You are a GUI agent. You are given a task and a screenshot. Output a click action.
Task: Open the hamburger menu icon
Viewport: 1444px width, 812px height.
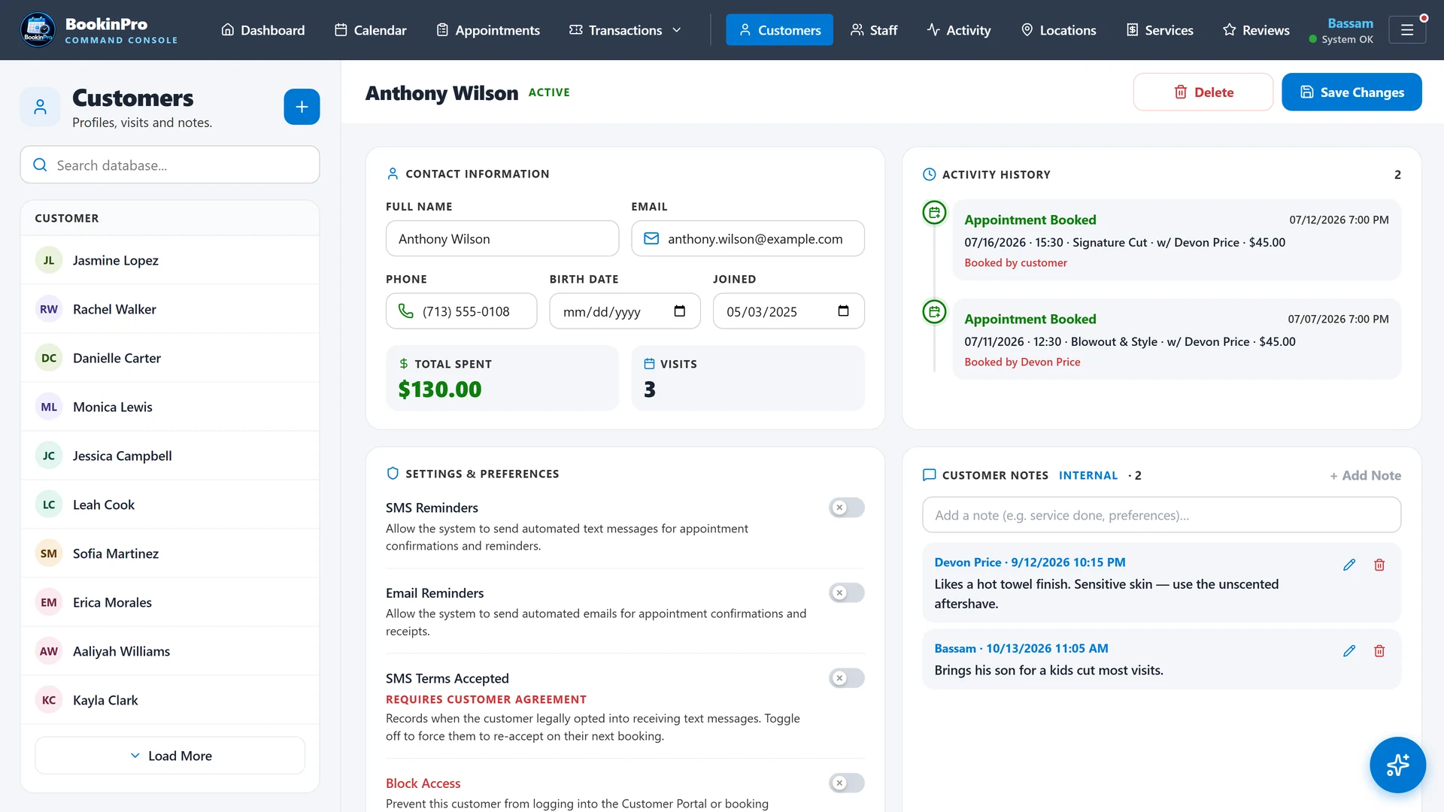tap(1406, 30)
